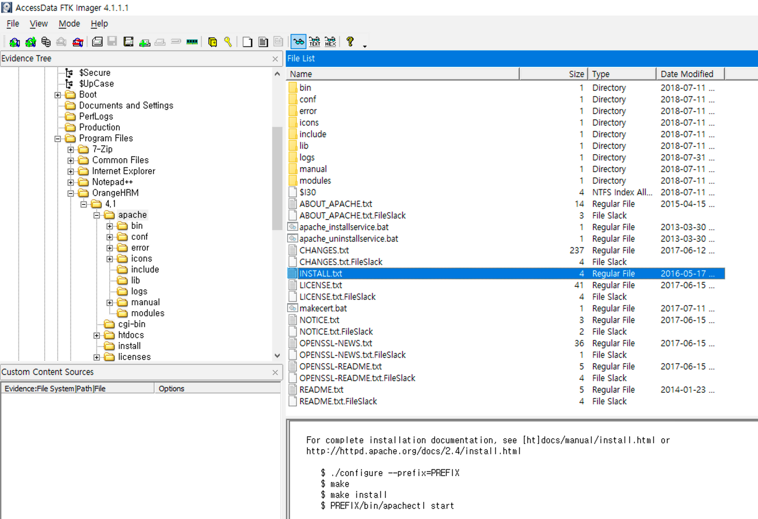Select the PerfLogs folder in the tree

[x=96, y=116]
